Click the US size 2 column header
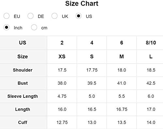Viewport: 163px width, 129px height. (62, 43)
